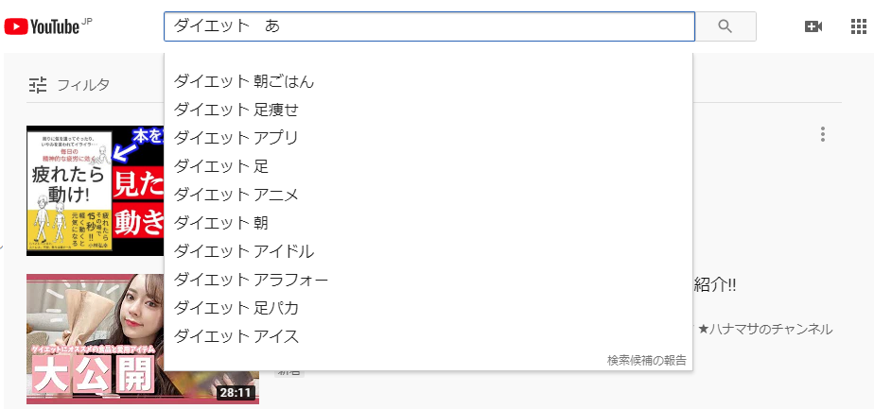The width and height of the screenshot is (874, 409).
Task: Choose suggestion ダイエット 足パカ
Action: [x=428, y=308]
